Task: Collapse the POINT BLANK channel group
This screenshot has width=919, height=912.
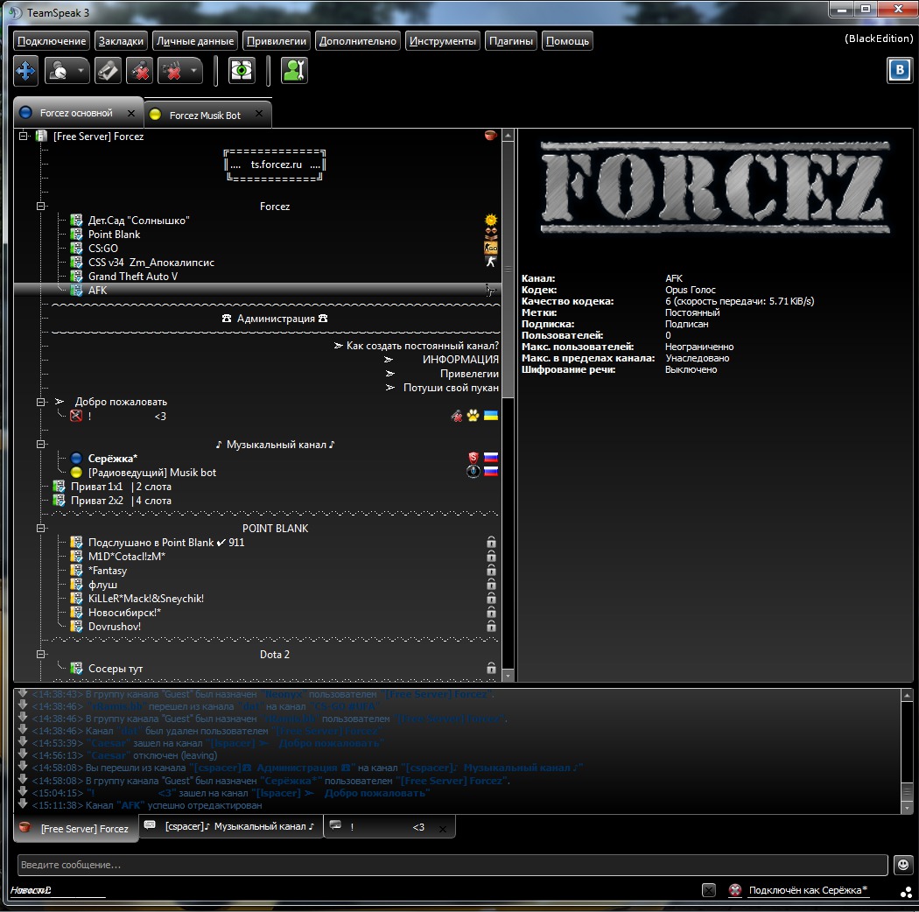Action: pos(40,529)
